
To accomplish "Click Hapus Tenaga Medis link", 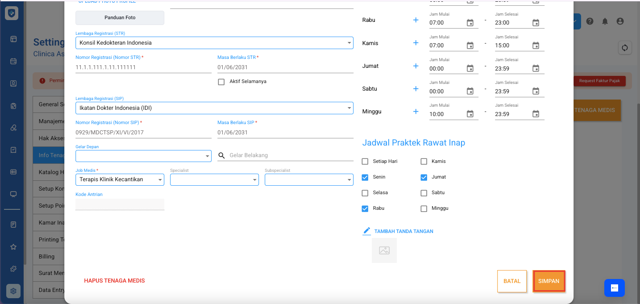I will 114,281.
